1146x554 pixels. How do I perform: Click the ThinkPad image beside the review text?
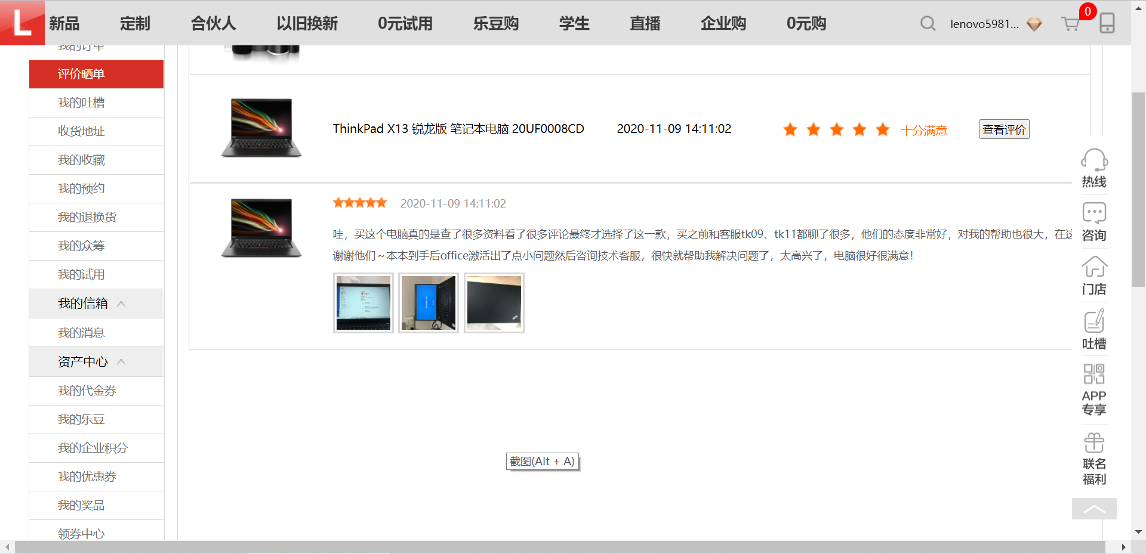coord(261,228)
